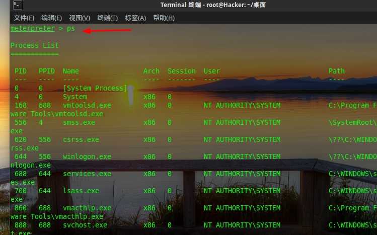This screenshot has height=235, width=377.
Task: Open the 文件(F) menu
Action: point(24,18)
